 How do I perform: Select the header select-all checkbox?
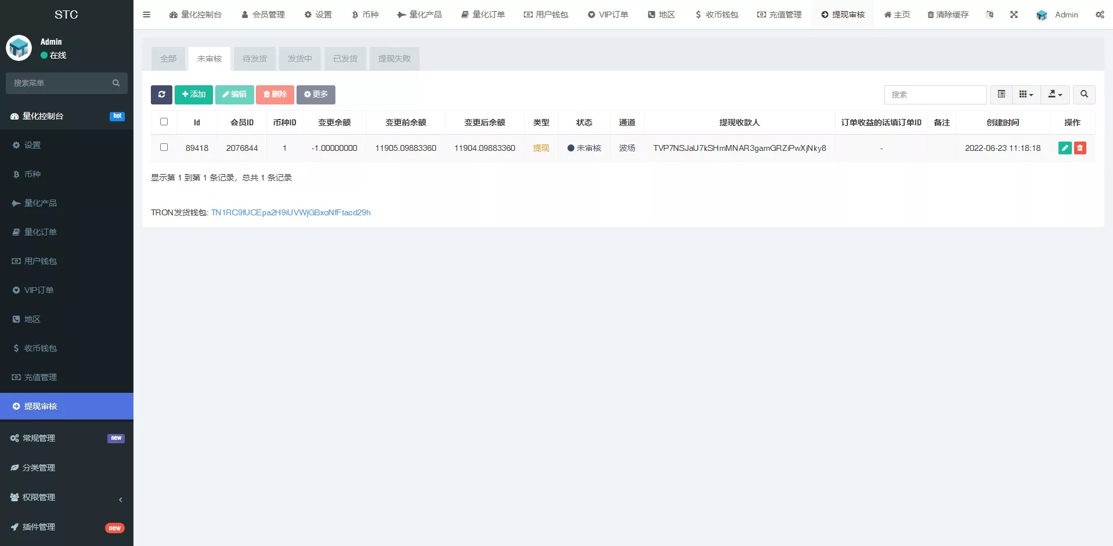point(164,122)
